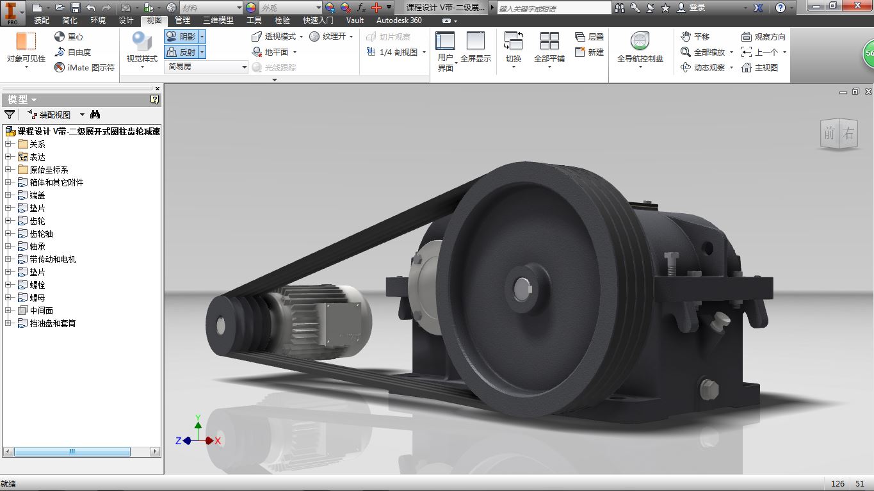Expand the 带传动和电机 tree node
This screenshot has width=874, height=491.
[x=9, y=259]
